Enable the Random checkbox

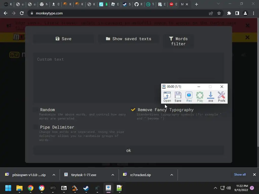[x=36, y=110]
